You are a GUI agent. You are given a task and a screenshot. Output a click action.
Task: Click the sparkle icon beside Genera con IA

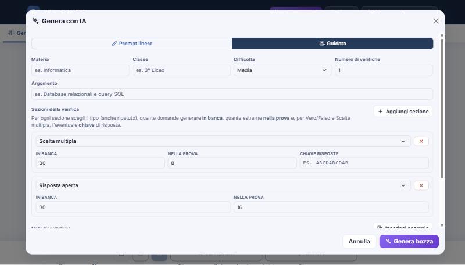pos(35,21)
